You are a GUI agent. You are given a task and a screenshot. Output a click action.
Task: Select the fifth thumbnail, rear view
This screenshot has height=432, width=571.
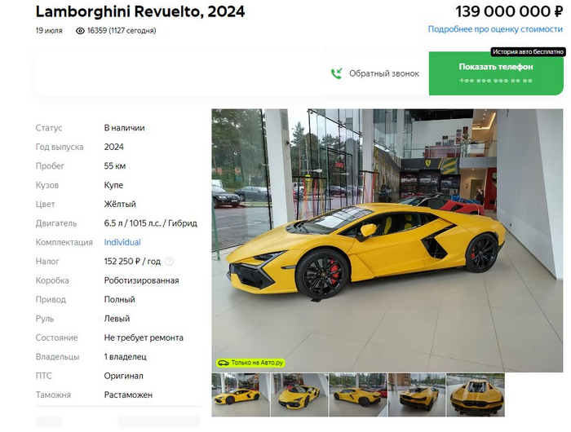tap(476, 395)
